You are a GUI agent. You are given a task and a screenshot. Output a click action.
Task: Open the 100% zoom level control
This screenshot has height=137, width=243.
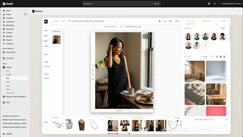tap(177, 21)
